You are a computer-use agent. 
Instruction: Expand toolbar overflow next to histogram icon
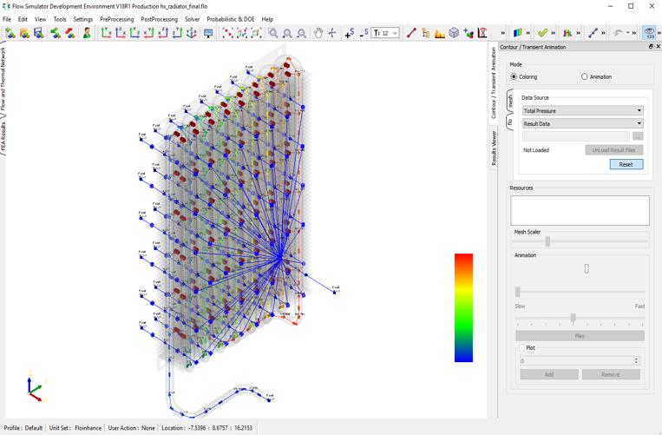coord(578,33)
